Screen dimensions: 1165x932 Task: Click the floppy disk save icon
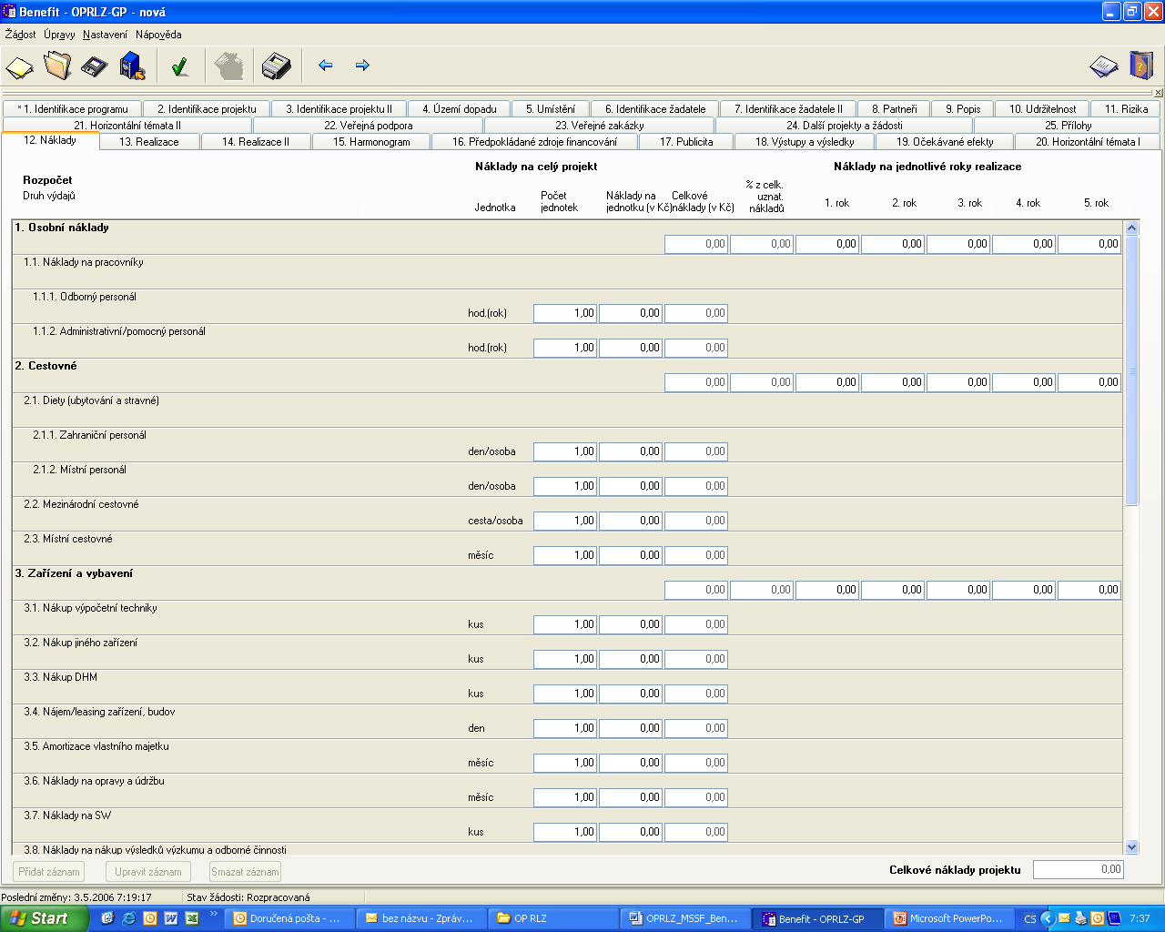95,66
